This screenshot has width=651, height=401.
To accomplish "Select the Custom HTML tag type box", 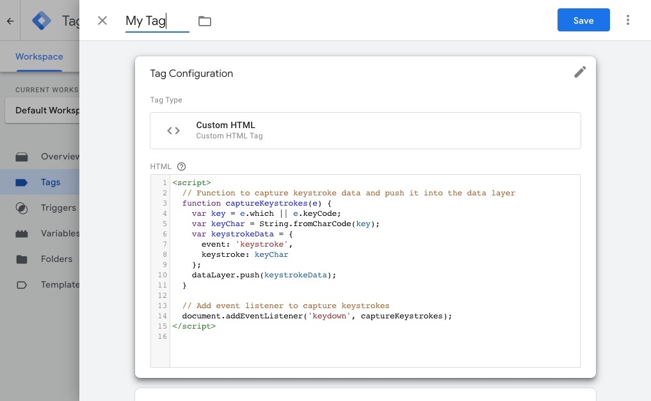I will click(x=366, y=131).
